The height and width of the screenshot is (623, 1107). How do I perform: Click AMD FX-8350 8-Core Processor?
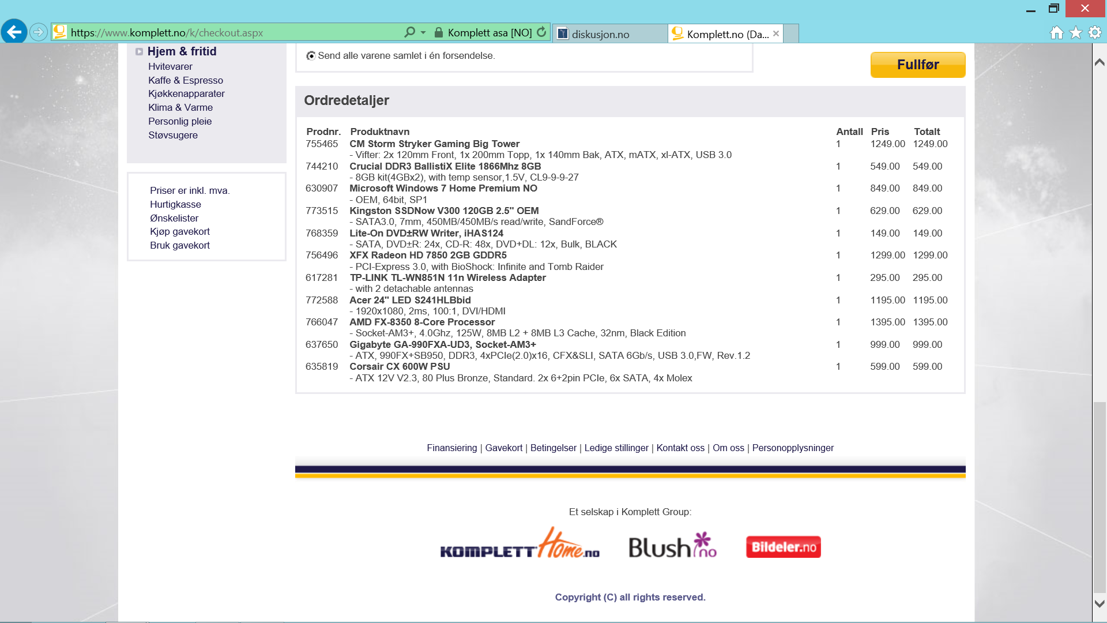422,322
